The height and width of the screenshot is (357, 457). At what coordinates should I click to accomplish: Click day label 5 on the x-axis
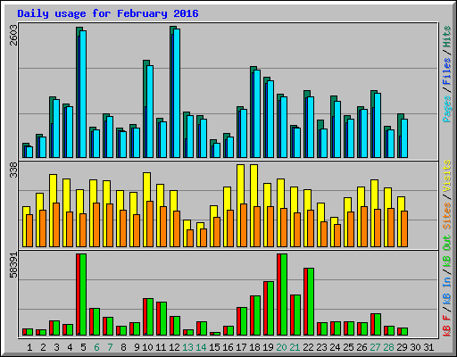(x=83, y=347)
